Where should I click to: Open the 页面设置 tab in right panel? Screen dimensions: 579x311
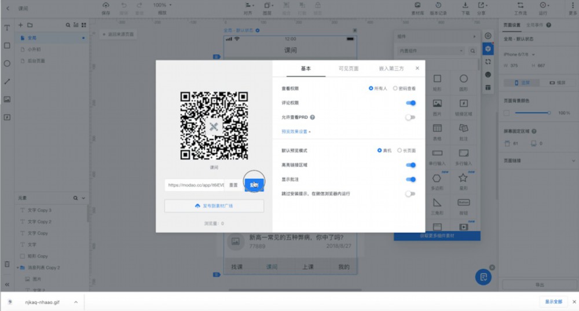(x=512, y=25)
